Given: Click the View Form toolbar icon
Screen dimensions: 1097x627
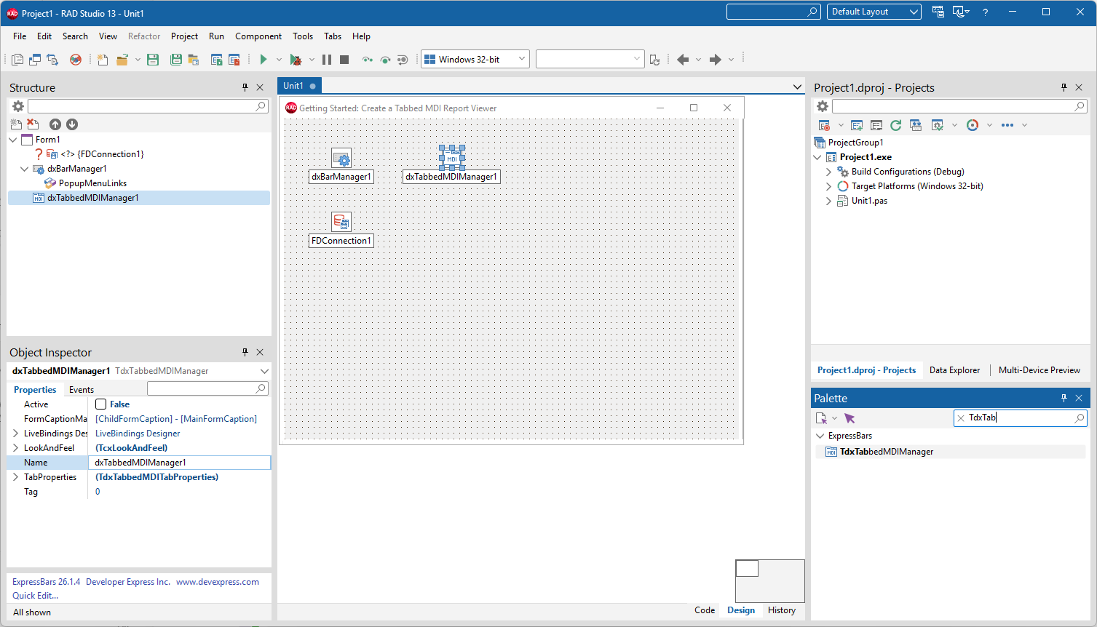Looking at the screenshot, I should (35, 60).
